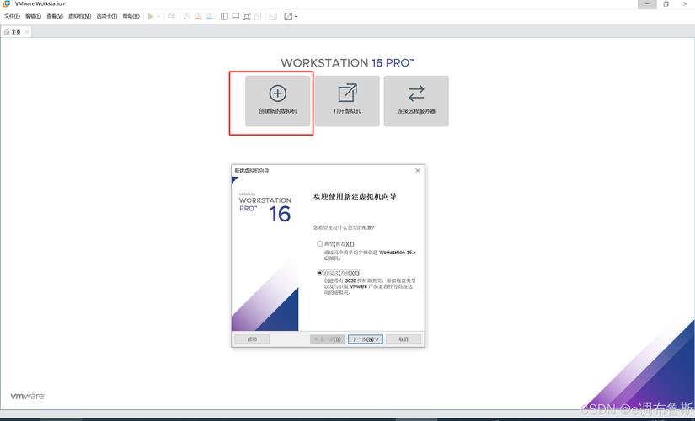Screen dimensions: 695x421
Task: Click the Open Virtual Machine tile
Action: [346, 101]
